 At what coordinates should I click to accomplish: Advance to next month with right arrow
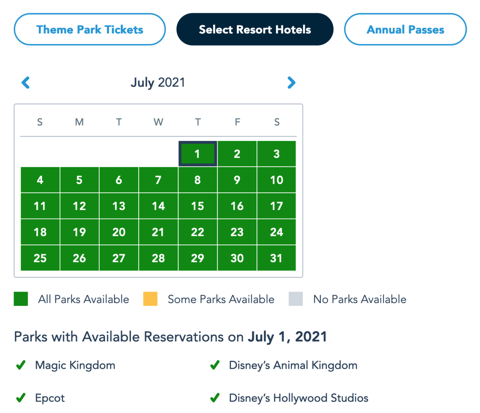[x=291, y=83]
